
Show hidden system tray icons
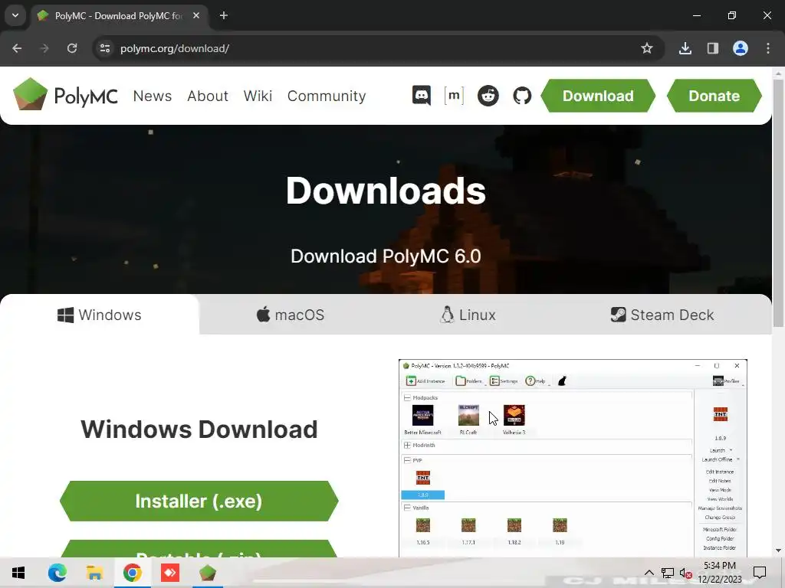649,573
